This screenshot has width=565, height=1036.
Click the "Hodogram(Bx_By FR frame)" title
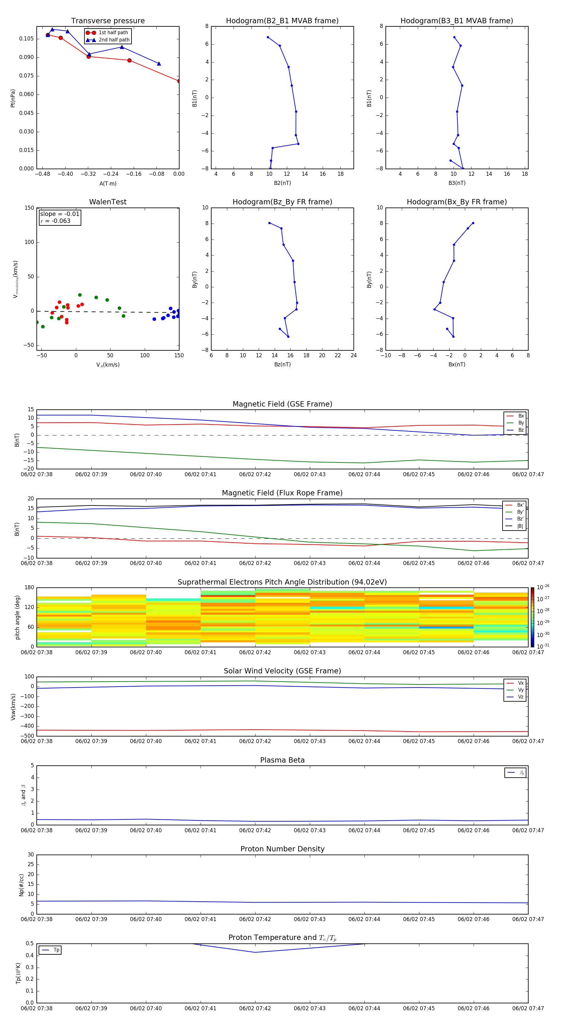[x=457, y=202]
